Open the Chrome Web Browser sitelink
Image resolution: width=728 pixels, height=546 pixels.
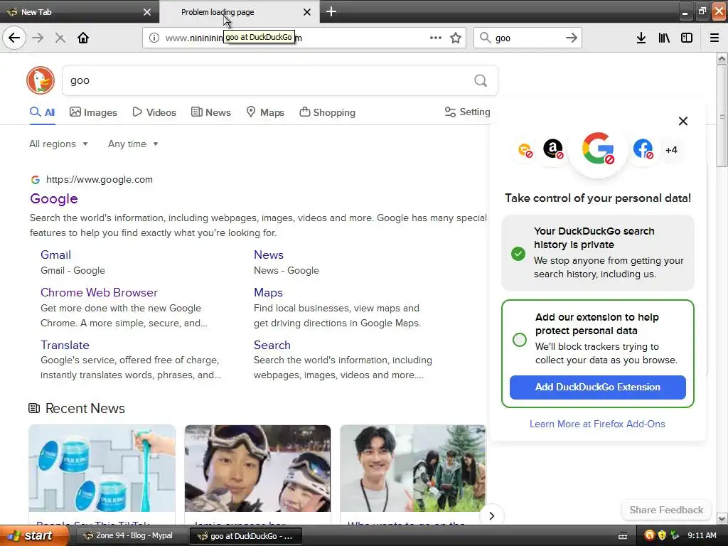(99, 292)
